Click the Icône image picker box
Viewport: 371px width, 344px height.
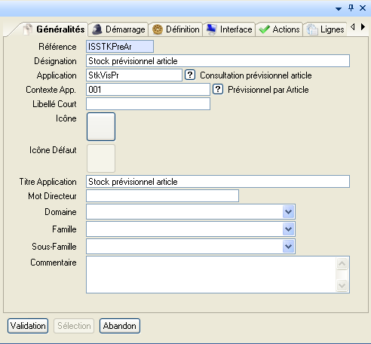[x=101, y=127]
